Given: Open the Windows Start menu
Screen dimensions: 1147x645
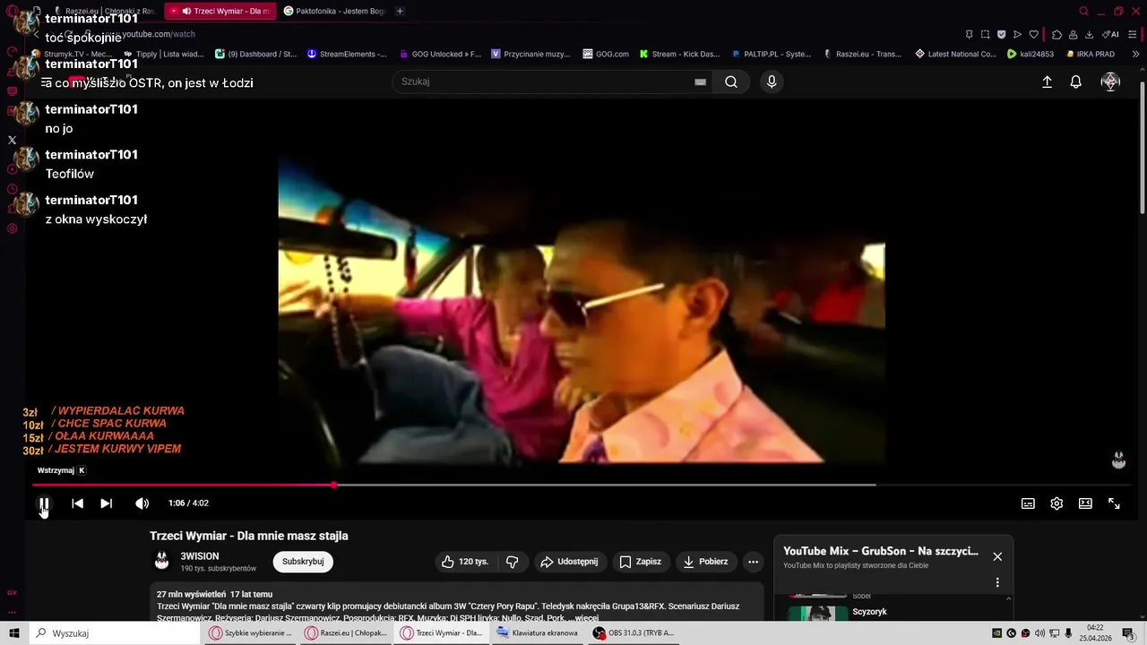Looking at the screenshot, I should tap(13, 633).
